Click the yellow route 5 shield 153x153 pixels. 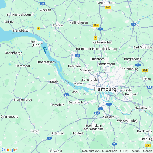[x=38, y=28]
